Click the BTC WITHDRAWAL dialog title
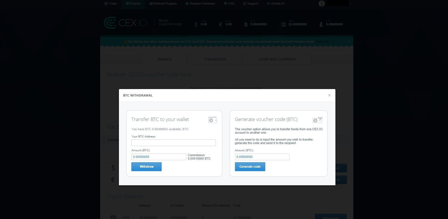Image resolution: width=448 pixels, height=219 pixels. pos(138,95)
